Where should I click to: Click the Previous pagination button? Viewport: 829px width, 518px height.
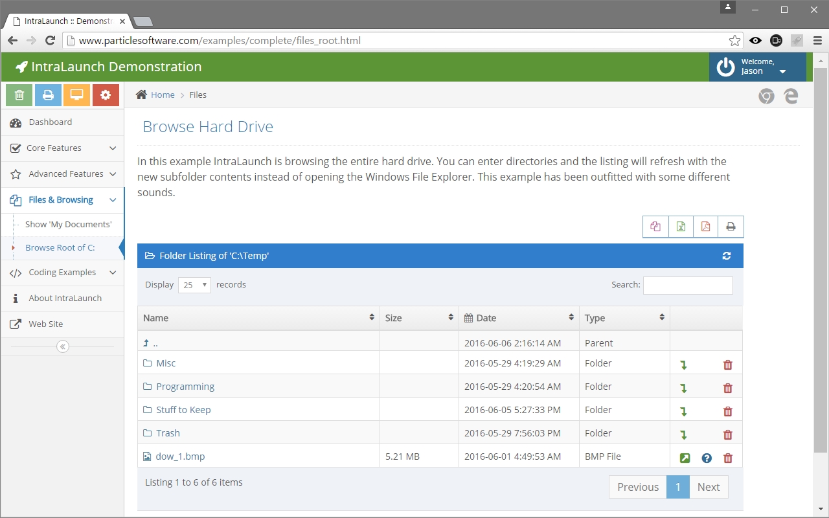pyautogui.click(x=638, y=487)
